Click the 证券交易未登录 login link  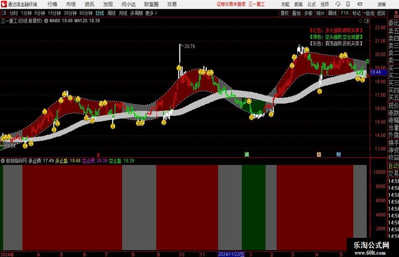[231, 4]
